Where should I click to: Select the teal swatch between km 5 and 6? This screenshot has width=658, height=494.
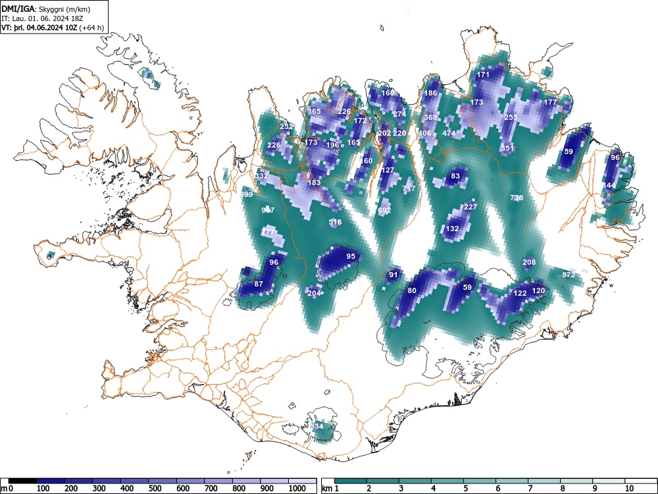tap(480, 481)
